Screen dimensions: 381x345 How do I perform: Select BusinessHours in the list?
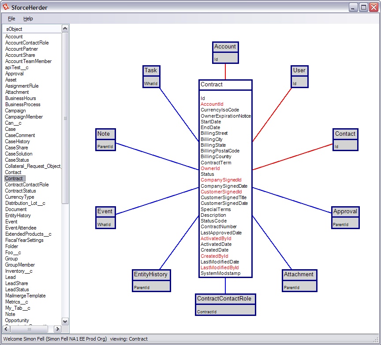pos(21,98)
